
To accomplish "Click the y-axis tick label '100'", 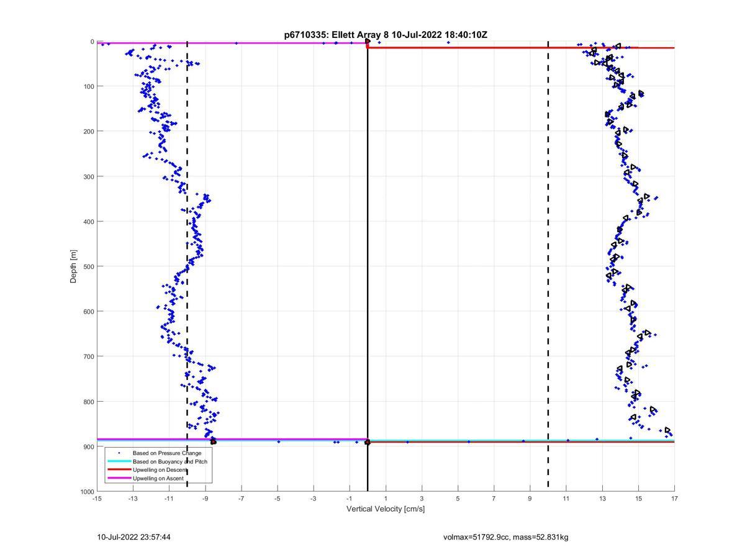I will pyautogui.click(x=88, y=86).
